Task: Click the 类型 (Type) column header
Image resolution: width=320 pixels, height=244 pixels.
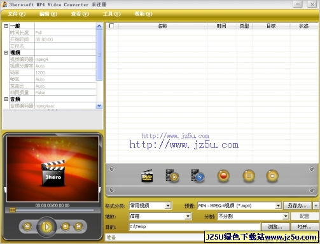Action: (x=244, y=26)
